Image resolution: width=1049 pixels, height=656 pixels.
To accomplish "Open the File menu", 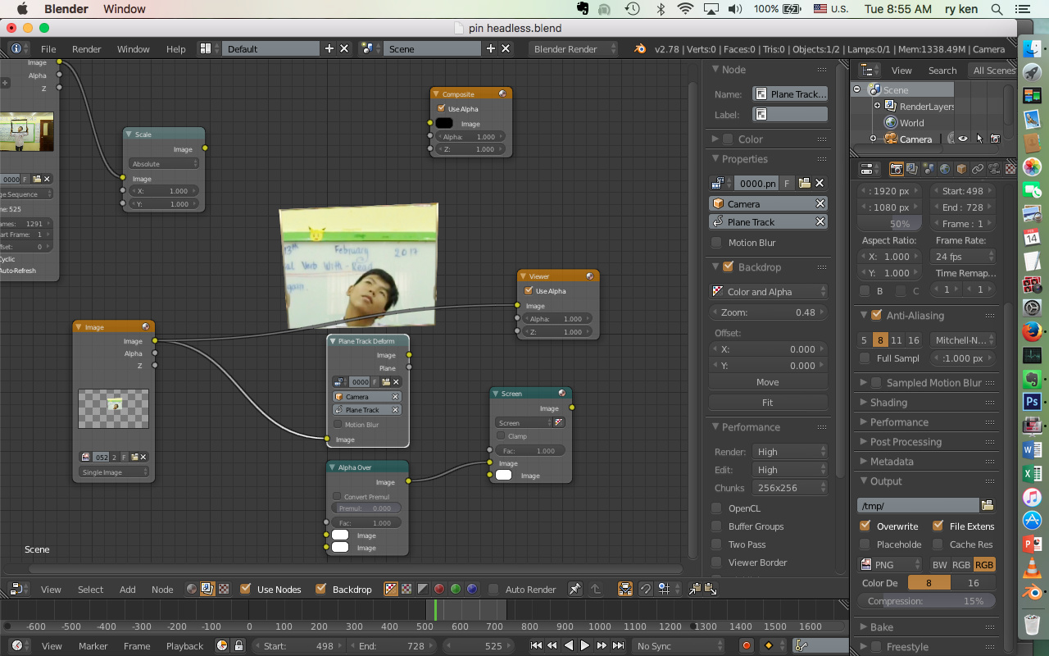I will tap(48, 49).
